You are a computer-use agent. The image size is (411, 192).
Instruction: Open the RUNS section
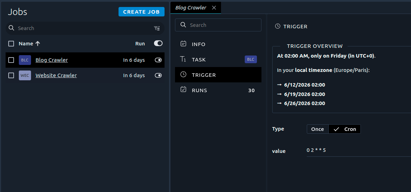218,90
